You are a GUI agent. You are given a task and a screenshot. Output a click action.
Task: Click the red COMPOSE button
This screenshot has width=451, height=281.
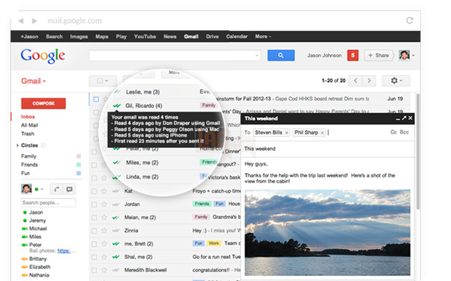tap(44, 104)
